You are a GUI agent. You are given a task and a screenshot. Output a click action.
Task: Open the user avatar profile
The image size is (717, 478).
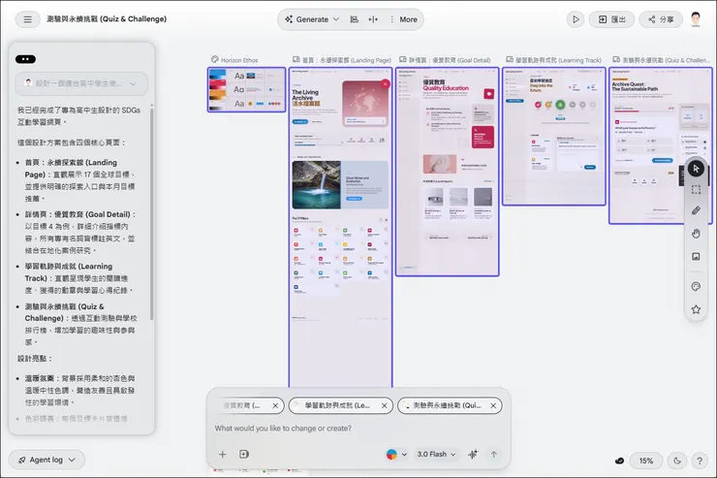[x=696, y=18]
